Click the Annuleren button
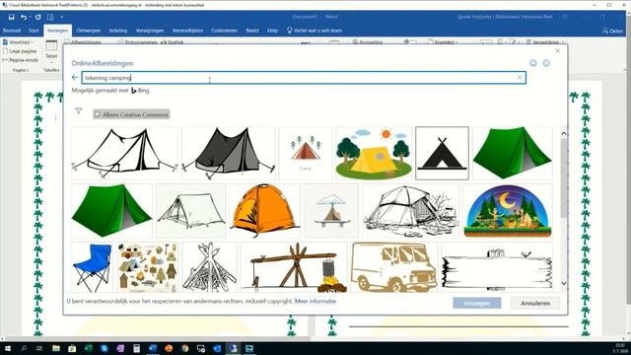The height and width of the screenshot is (355, 631). tap(535, 303)
